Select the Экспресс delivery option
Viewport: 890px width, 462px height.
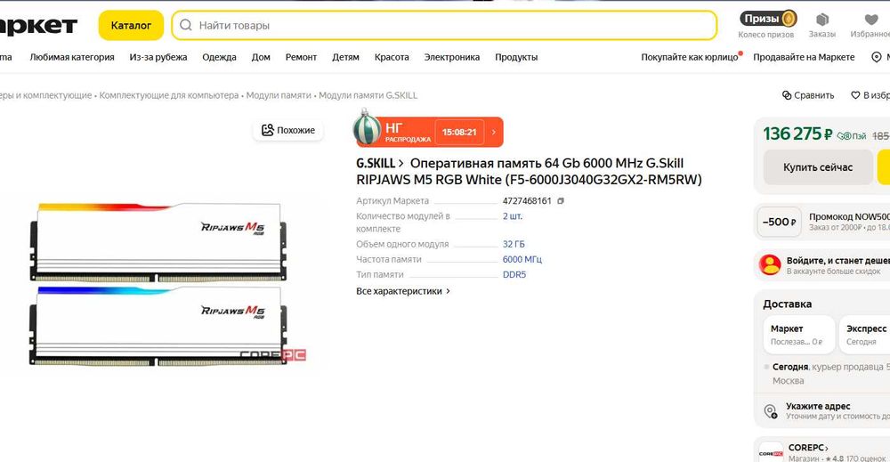tap(866, 335)
